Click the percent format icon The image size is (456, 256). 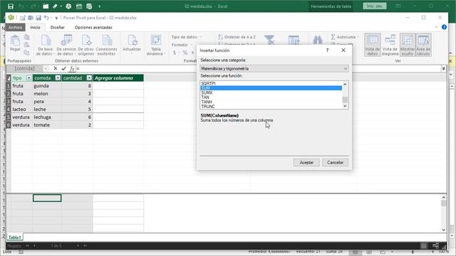pyautogui.click(x=185, y=53)
